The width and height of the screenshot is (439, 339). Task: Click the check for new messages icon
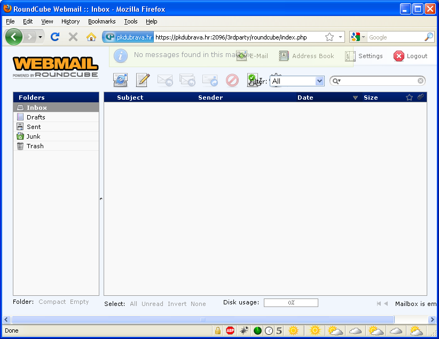tap(121, 80)
